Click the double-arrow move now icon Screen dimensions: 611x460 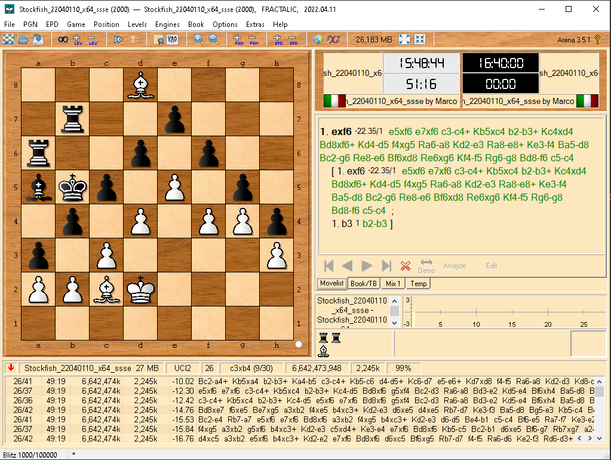(118, 39)
